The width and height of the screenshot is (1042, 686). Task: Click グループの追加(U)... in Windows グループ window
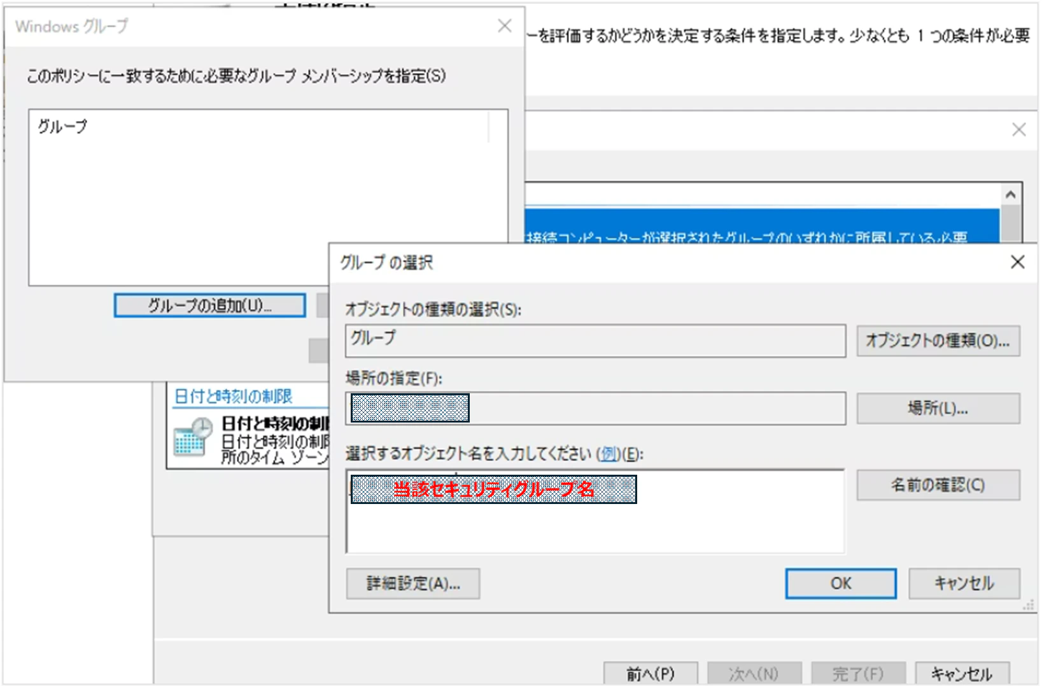209,305
